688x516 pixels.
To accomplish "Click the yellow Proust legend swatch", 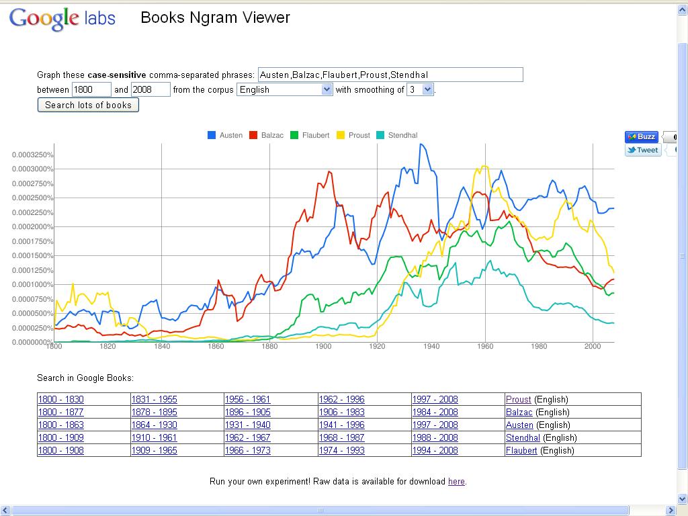I will click(x=341, y=135).
